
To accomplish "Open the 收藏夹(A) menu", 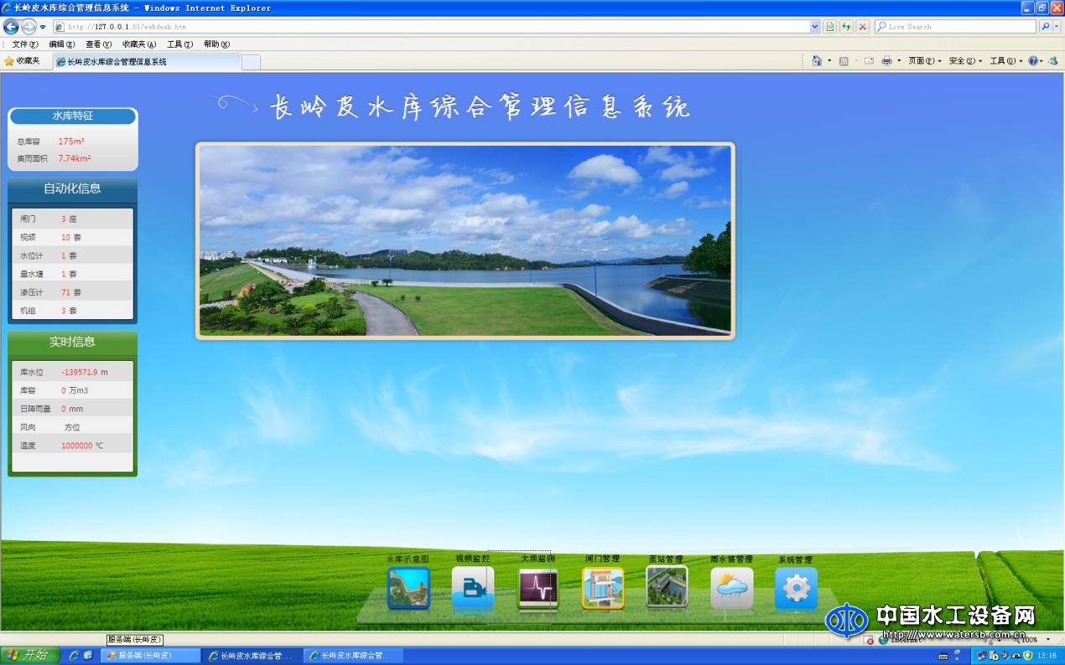I will tap(139, 44).
